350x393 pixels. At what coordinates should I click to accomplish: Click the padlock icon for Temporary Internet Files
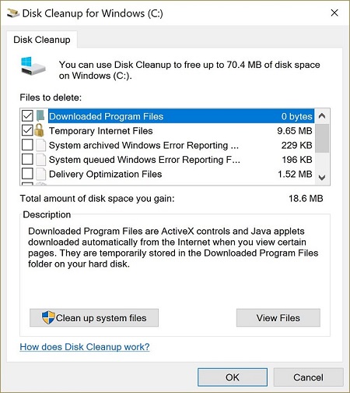point(39,130)
